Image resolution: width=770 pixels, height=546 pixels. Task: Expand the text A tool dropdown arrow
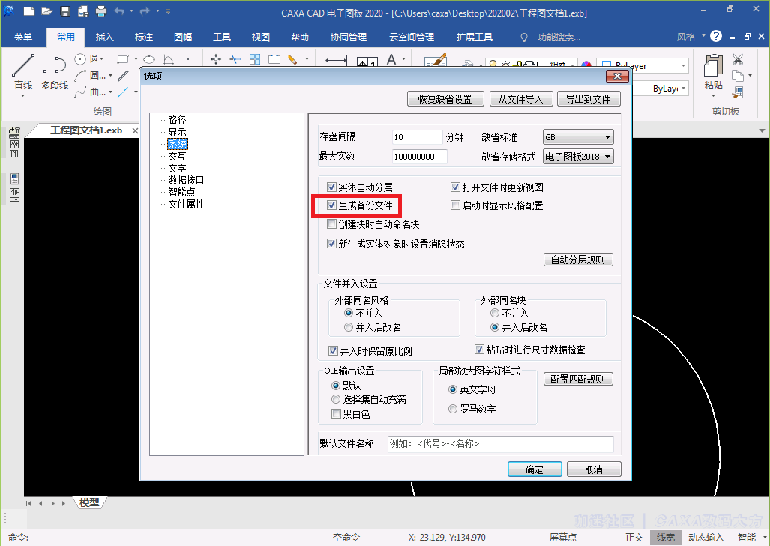pyautogui.click(x=403, y=59)
